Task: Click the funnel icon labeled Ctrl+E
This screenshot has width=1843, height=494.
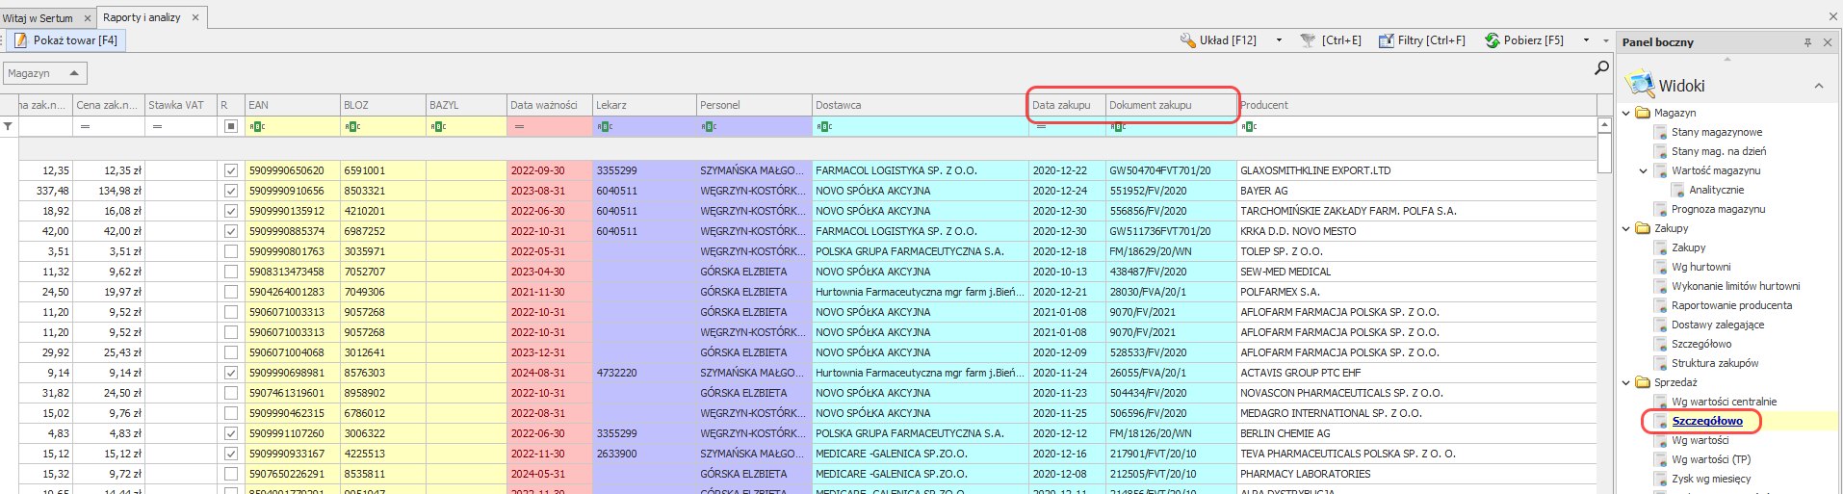Action: pos(1330,40)
